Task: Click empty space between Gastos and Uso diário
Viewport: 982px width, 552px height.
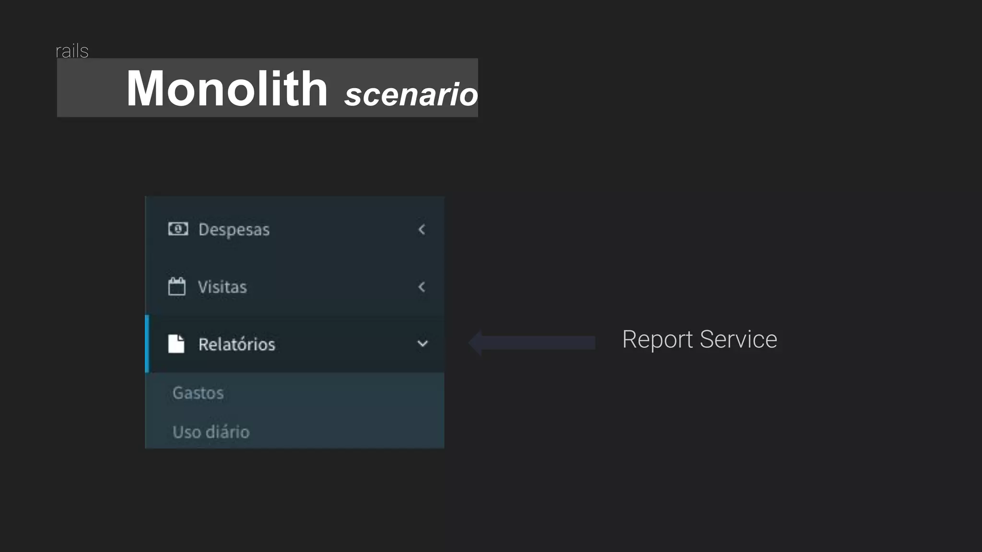Action: click(x=288, y=413)
